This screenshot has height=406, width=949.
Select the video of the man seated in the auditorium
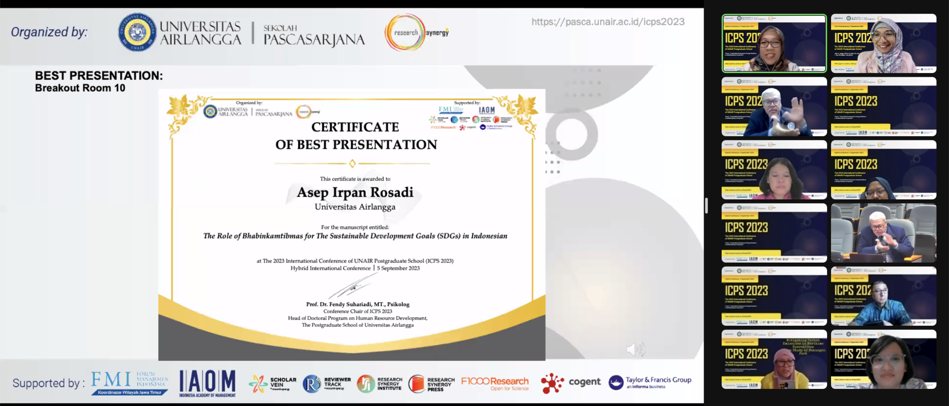(x=883, y=233)
